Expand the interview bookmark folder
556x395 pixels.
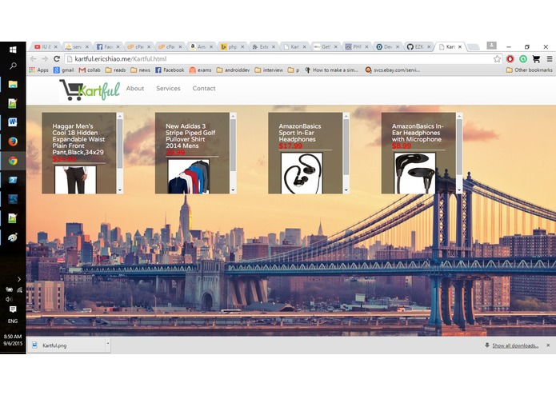click(x=269, y=70)
